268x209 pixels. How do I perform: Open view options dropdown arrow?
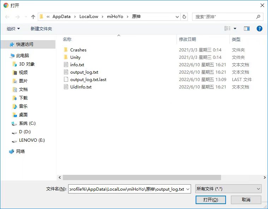[235, 29]
